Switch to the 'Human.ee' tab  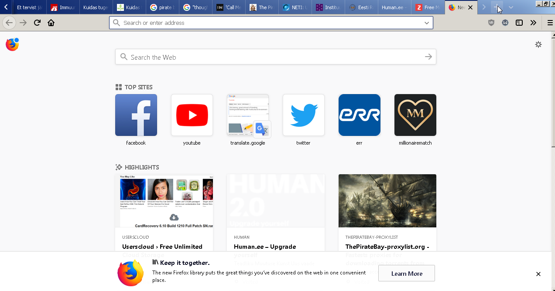(394, 7)
